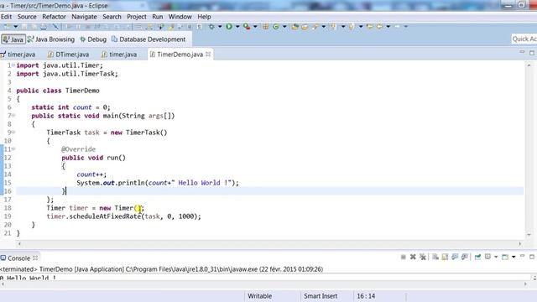Toggle the Scroll Lock icon in Console
The width and height of the screenshot is (537, 302).
point(445,257)
